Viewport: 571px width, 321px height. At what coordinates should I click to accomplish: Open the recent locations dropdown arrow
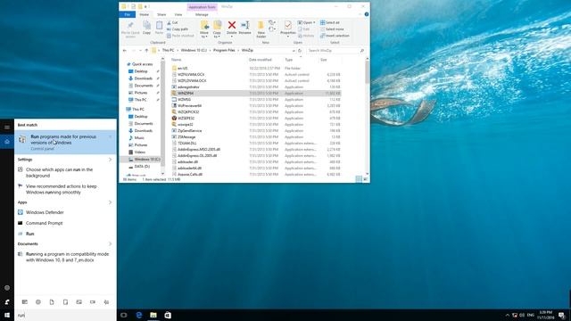tap(140, 51)
